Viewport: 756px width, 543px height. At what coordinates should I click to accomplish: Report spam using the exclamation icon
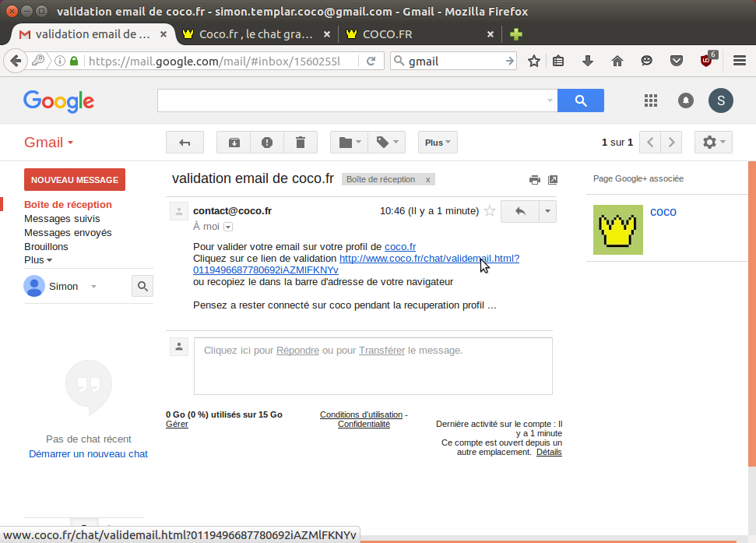point(266,143)
